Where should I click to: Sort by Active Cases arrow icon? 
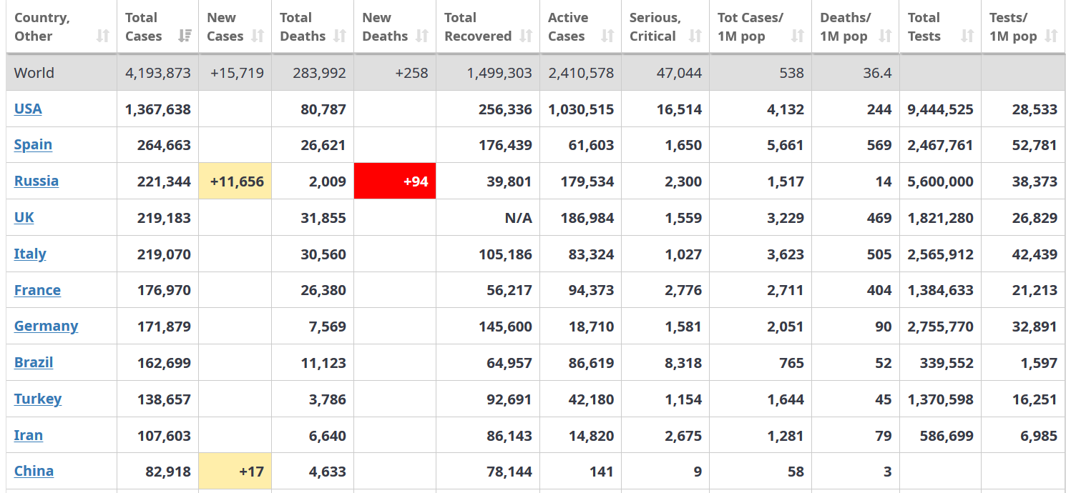[607, 36]
